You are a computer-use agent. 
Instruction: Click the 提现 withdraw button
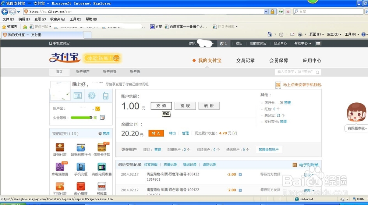coord(185,106)
